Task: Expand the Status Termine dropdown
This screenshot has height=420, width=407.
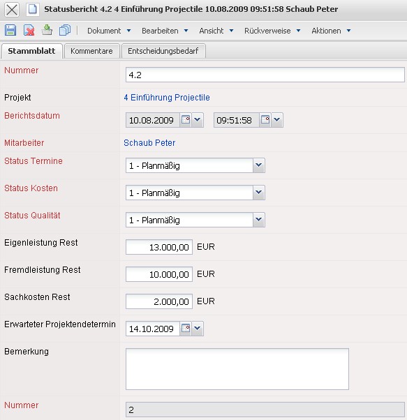Action: tap(258, 165)
